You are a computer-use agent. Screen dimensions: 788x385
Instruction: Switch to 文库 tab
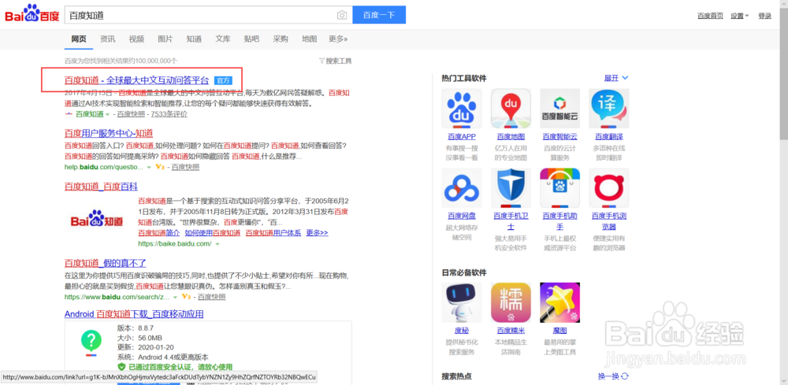[x=223, y=39]
